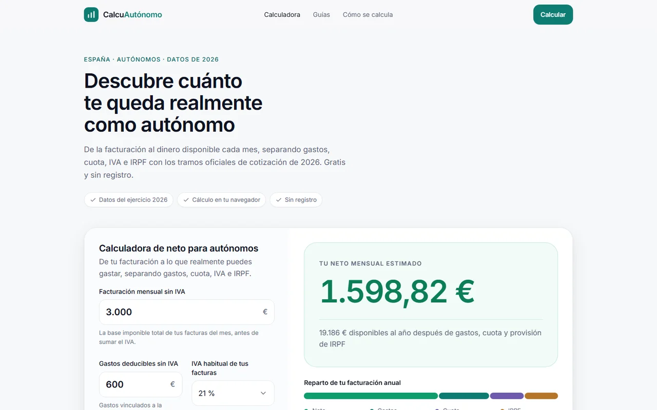Open the Guías nav item
The width and height of the screenshot is (657, 410).
tap(321, 15)
